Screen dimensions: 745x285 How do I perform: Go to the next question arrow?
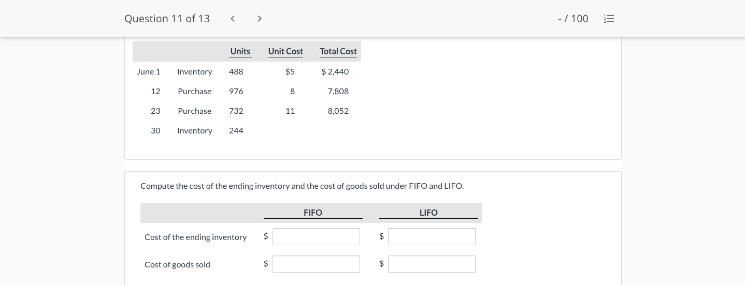260,19
